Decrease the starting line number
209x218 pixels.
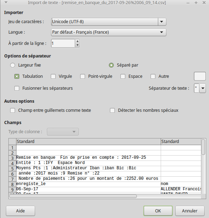(77, 45)
